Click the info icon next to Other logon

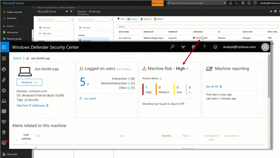click(129, 88)
